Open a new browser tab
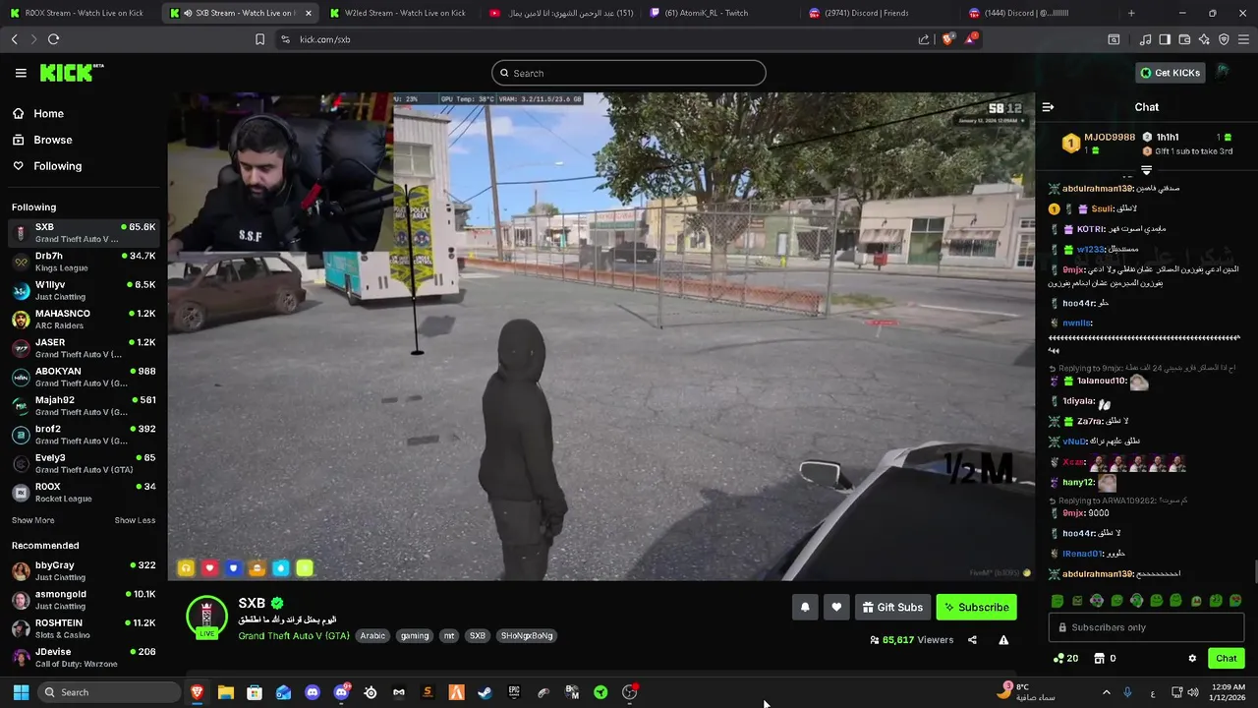The width and height of the screenshot is (1258, 708). point(1131,13)
